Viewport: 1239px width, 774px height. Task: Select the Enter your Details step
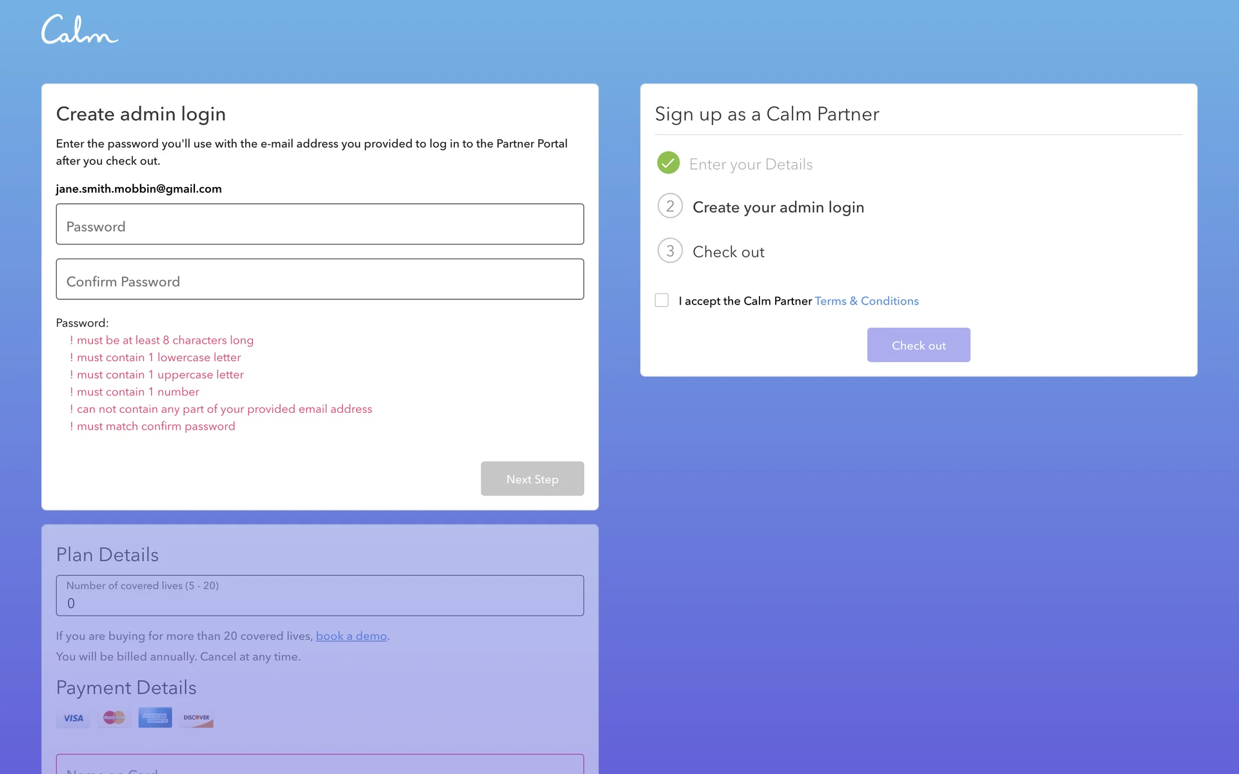click(750, 164)
